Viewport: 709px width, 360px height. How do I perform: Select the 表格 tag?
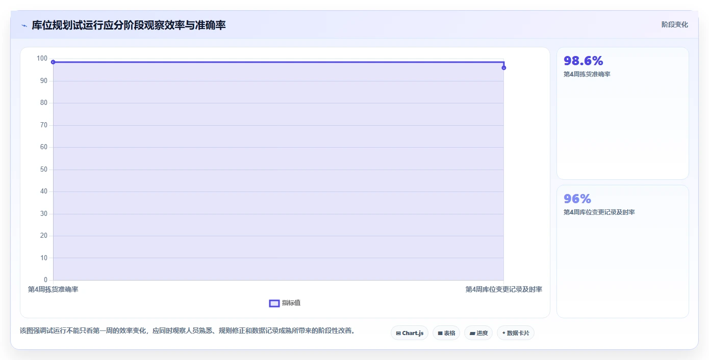coord(446,333)
